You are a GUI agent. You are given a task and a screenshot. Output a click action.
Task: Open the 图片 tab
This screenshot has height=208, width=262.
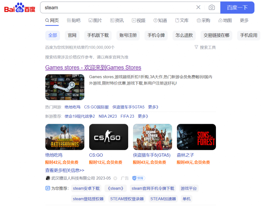(95, 20)
